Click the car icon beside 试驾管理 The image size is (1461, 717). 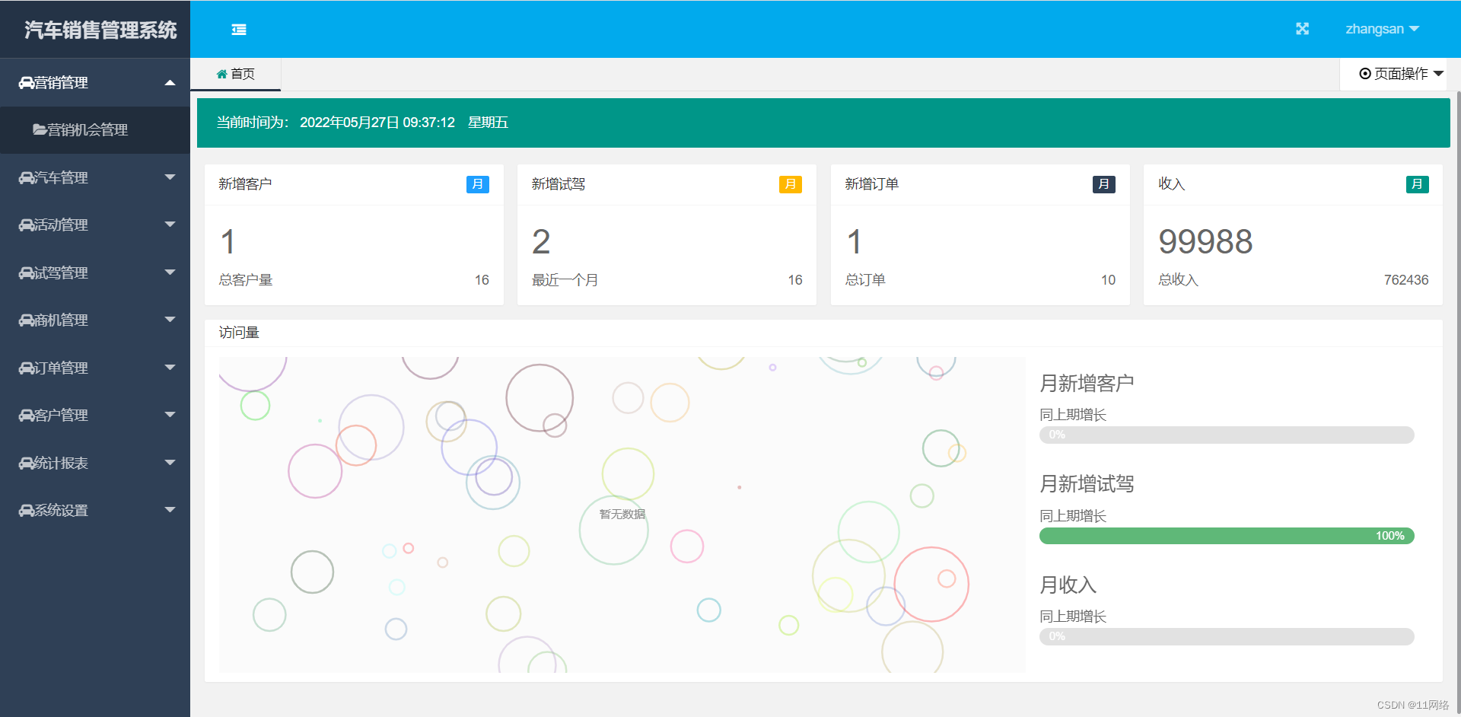[27, 273]
